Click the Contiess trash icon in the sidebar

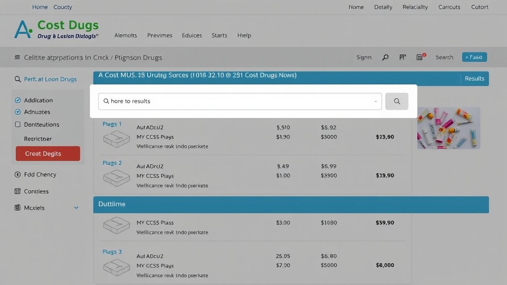tap(18, 191)
